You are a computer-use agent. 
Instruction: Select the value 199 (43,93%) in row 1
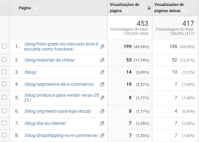[136, 47]
